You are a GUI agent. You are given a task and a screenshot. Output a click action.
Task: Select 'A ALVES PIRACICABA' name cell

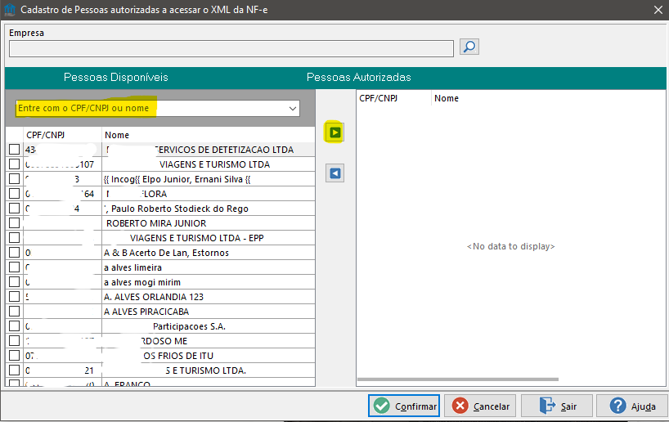(209, 312)
